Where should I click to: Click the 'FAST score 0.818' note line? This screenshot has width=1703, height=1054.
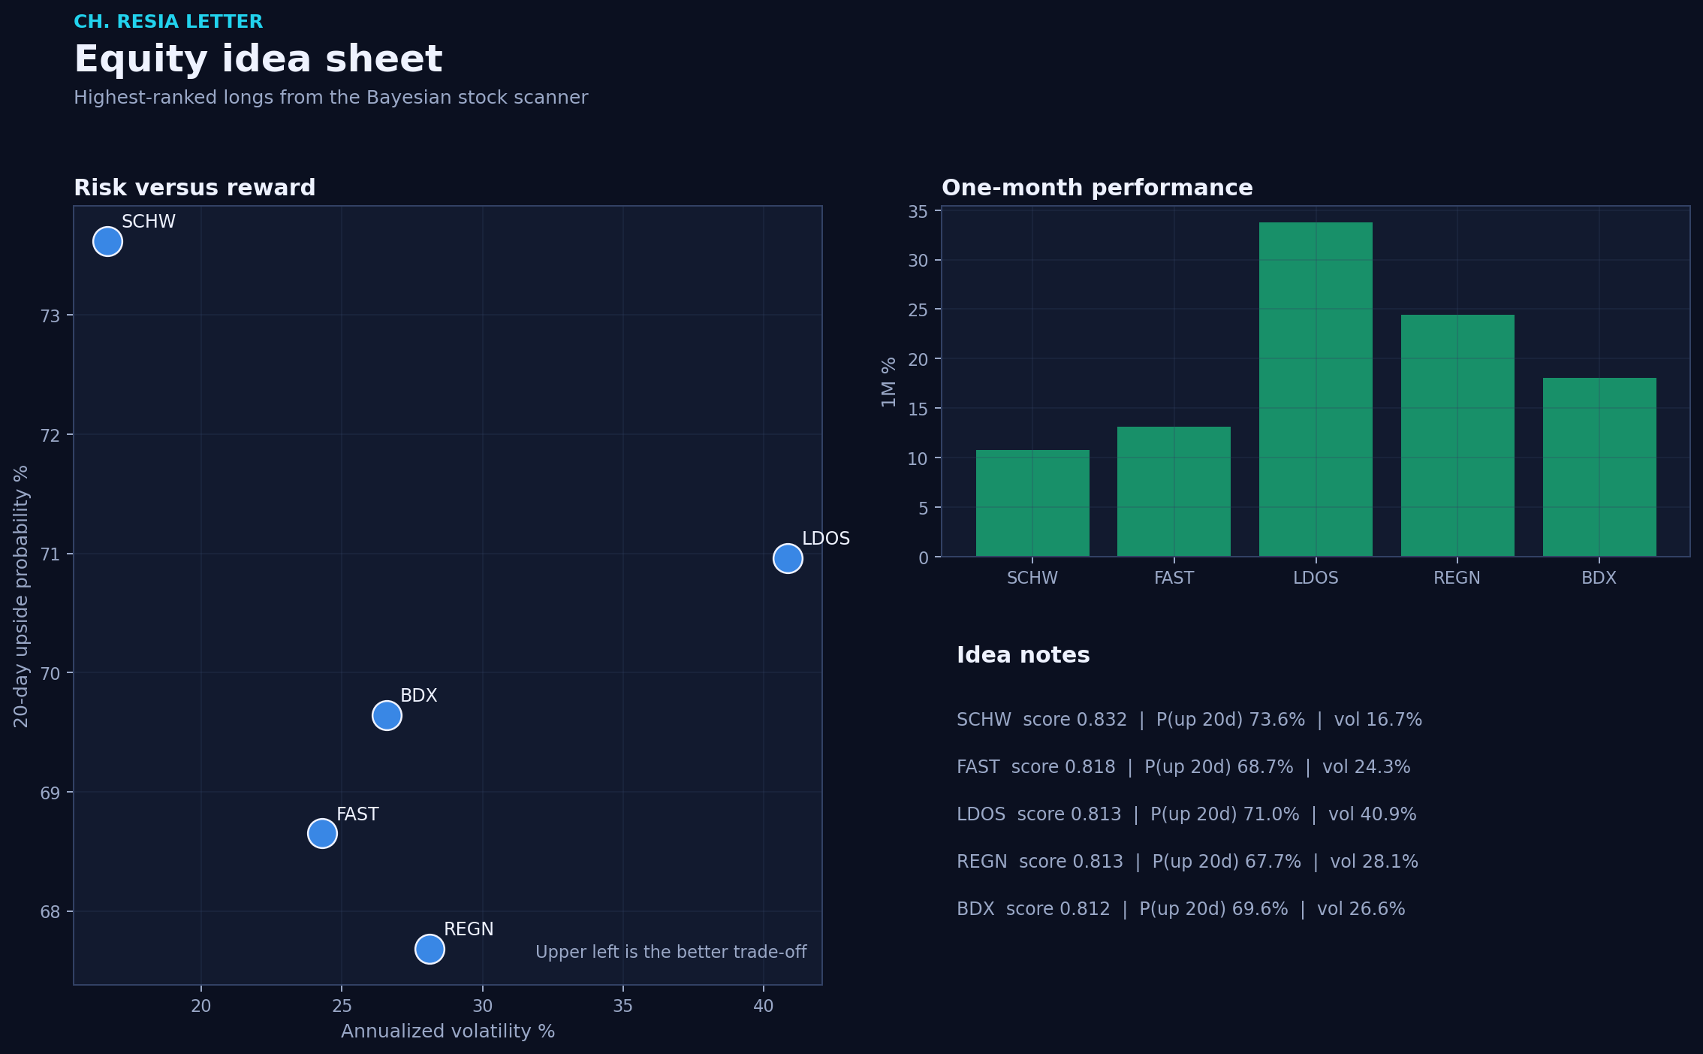pyautogui.click(x=1183, y=767)
